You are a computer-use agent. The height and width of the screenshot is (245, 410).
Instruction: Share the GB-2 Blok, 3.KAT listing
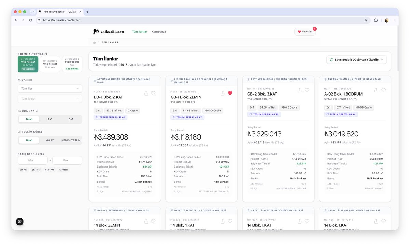[x=300, y=90]
